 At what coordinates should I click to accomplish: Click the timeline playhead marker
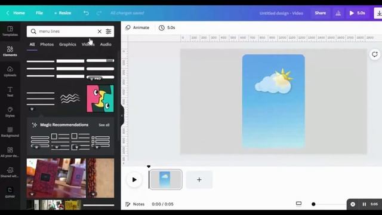coord(149,167)
